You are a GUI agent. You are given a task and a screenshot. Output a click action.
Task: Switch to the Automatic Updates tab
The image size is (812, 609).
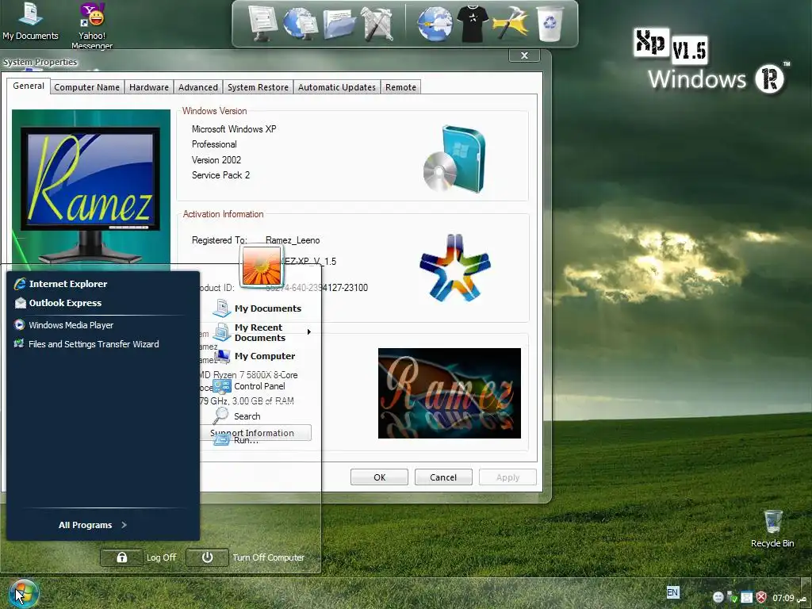pos(336,87)
